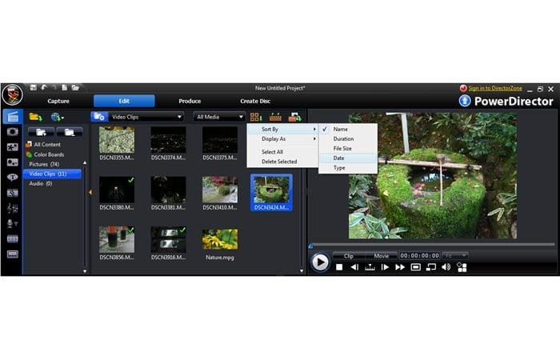Expand the Sort By submenu arrow

click(314, 129)
